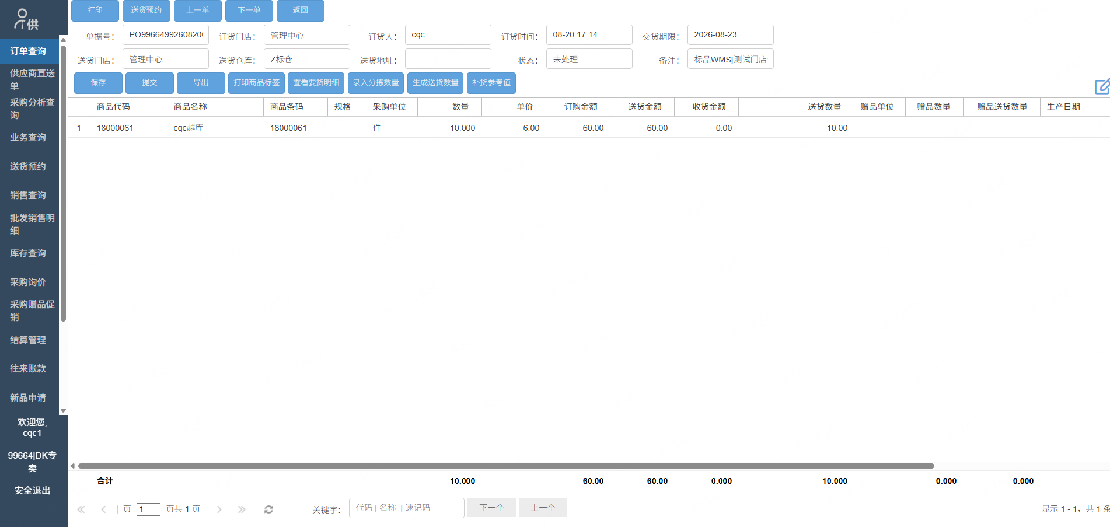This screenshot has height=527, width=1110.
Task: Click the 返回 button
Action: tap(301, 11)
